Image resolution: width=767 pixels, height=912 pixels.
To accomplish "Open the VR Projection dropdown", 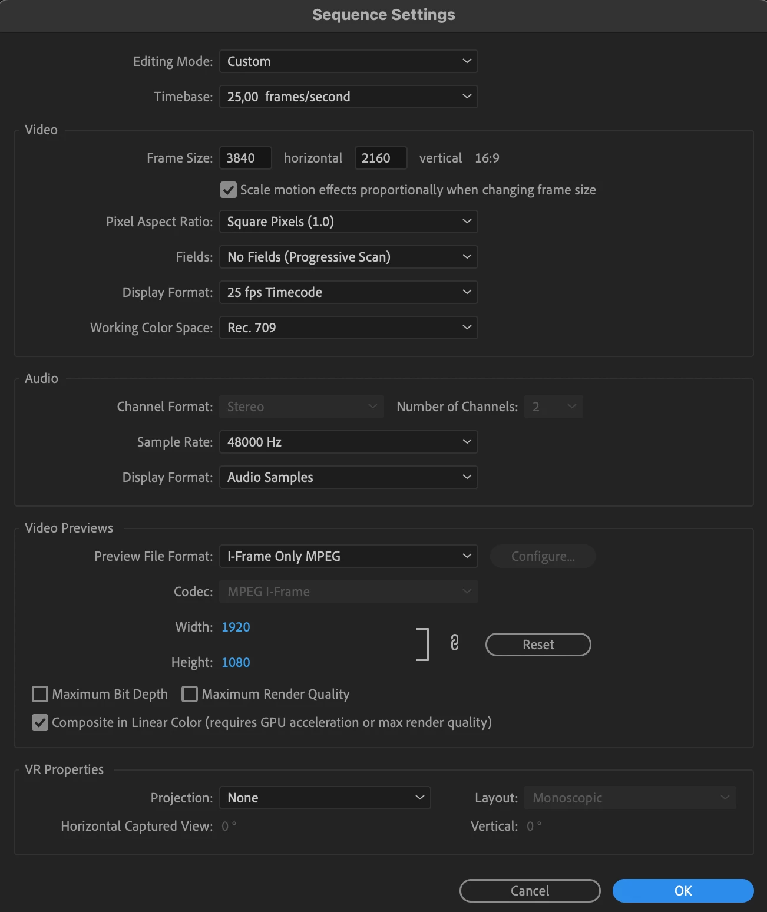I will click(325, 798).
